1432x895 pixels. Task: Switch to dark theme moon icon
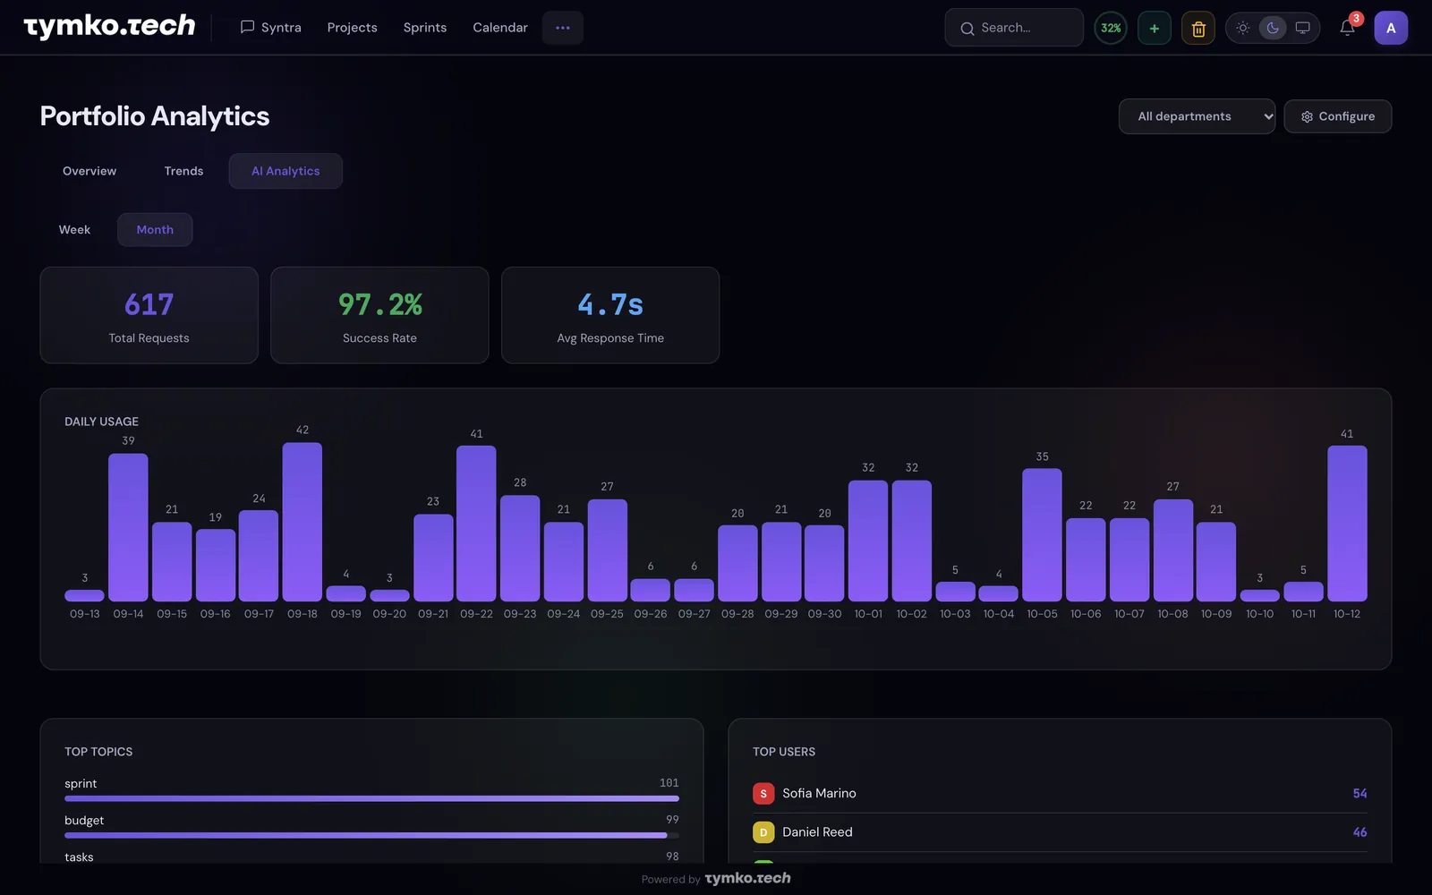(x=1273, y=28)
